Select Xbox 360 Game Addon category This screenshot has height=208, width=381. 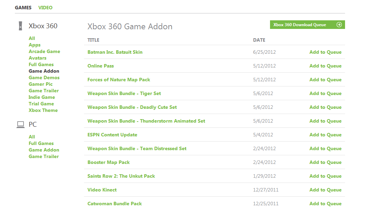click(x=44, y=71)
